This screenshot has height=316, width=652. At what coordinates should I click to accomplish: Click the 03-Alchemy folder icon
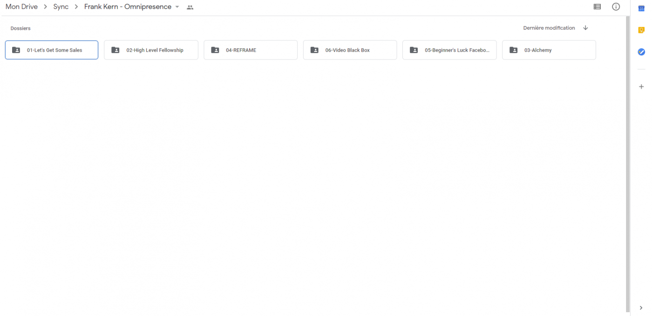click(x=513, y=50)
